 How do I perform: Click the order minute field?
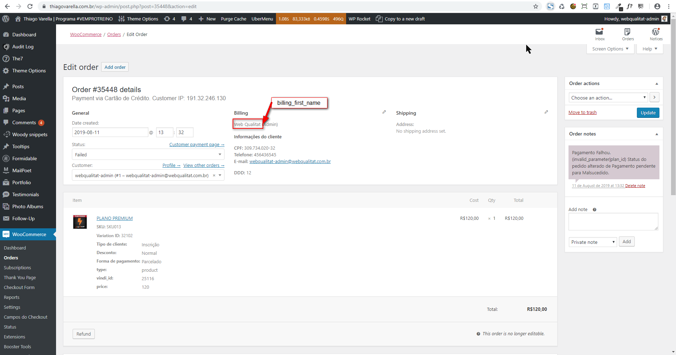point(185,132)
